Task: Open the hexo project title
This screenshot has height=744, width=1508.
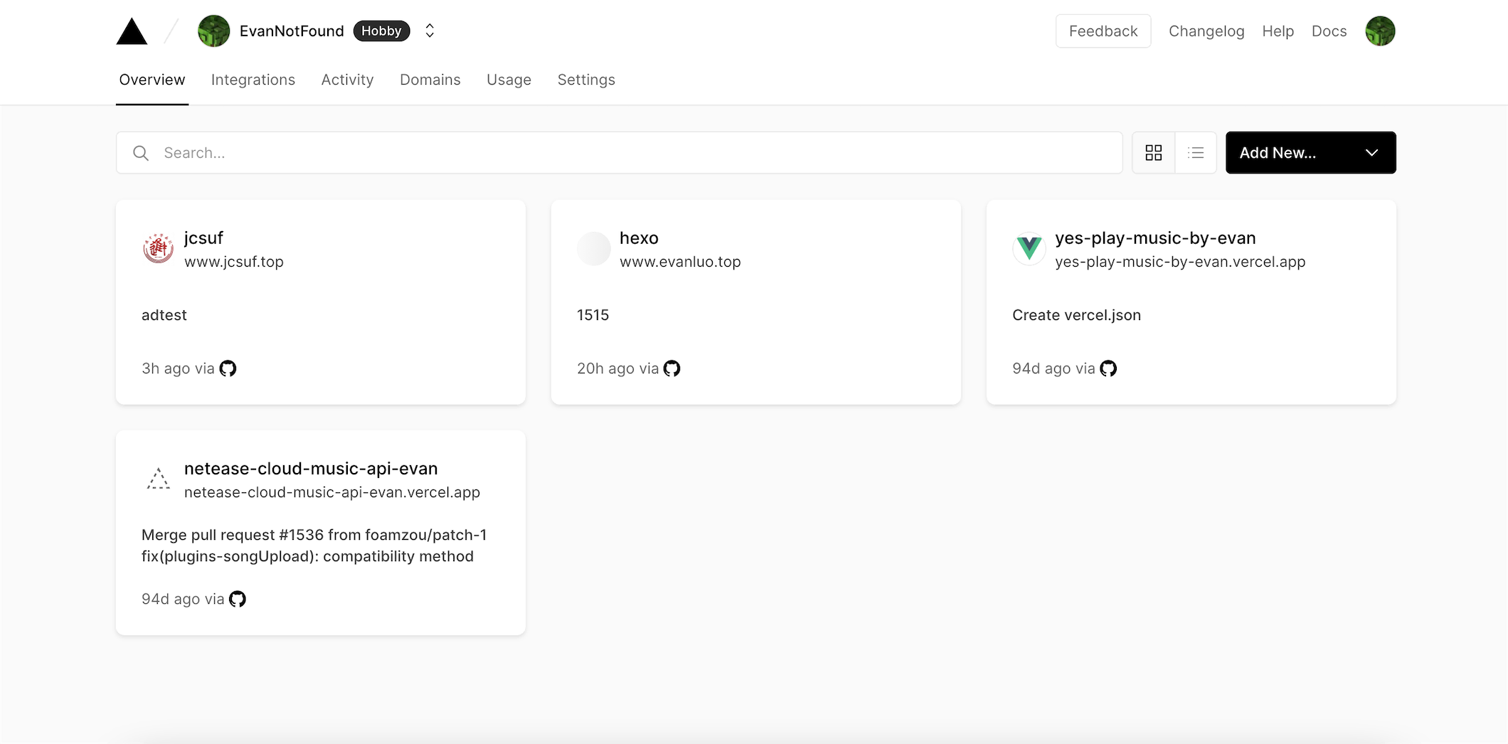Action: [x=639, y=238]
